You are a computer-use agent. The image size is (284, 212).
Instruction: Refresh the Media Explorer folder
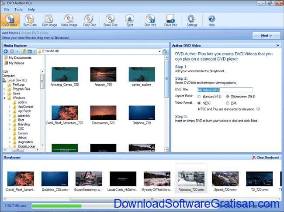(x=165, y=51)
